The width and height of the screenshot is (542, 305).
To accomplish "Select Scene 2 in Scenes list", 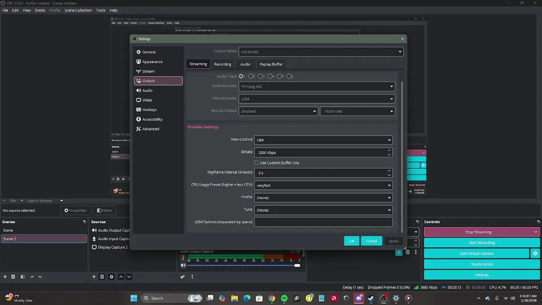I will tap(44, 239).
